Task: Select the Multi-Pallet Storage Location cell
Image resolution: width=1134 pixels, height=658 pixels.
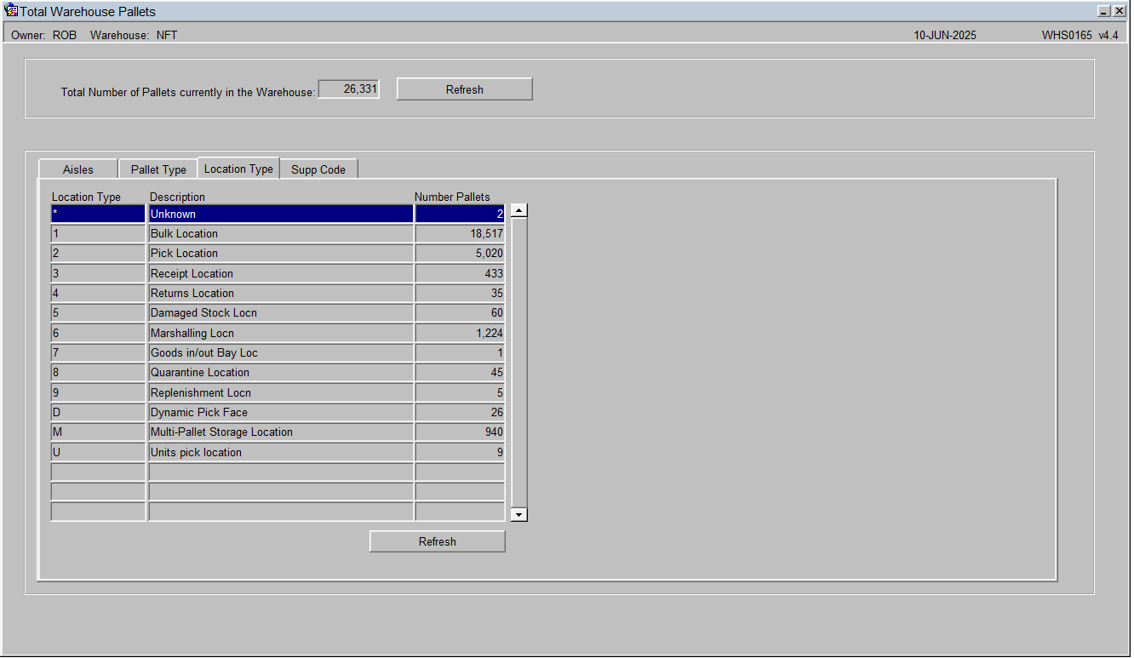Action: (281, 432)
